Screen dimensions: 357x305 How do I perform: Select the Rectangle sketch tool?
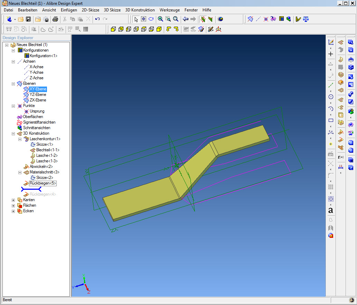tap(331, 120)
